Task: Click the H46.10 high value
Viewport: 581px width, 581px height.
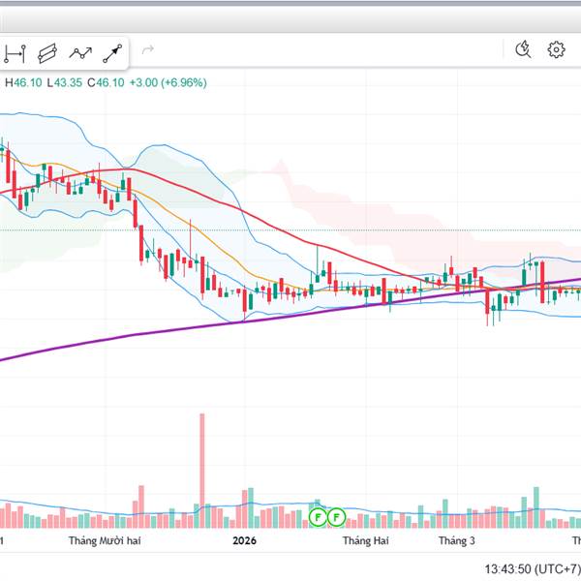Action: (x=23, y=82)
